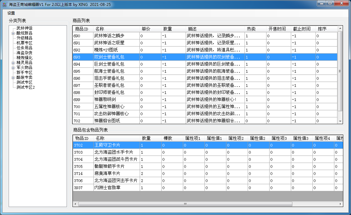Sort by 商品ID column header

83,29
